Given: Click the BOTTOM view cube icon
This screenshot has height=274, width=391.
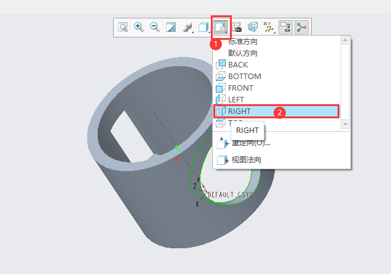Looking at the screenshot, I should [x=221, y=77].
